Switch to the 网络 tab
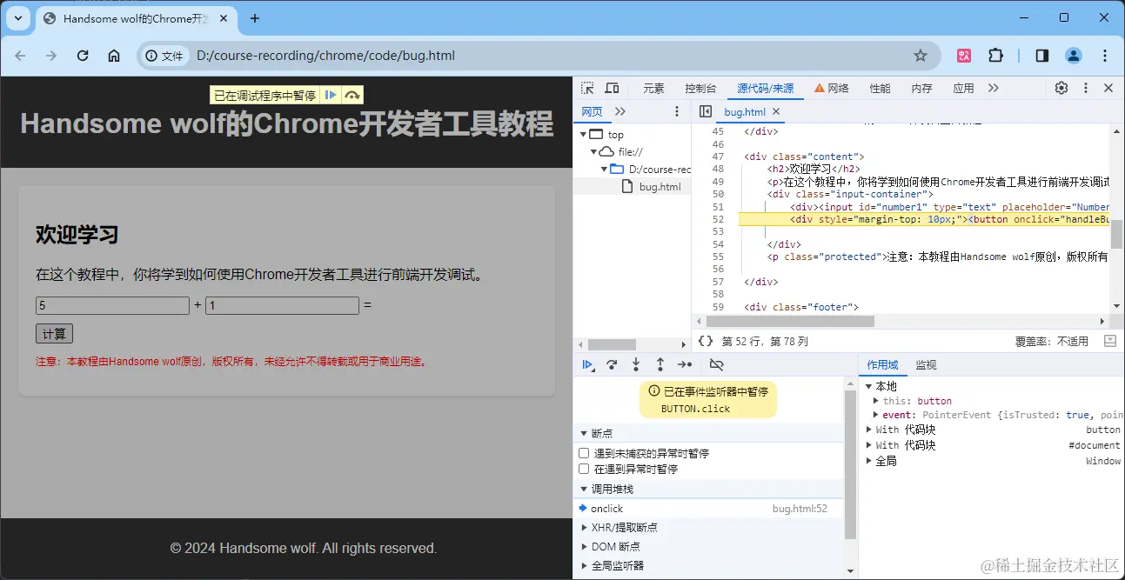This screenshot has width=1125, height=580. [832, 89]
